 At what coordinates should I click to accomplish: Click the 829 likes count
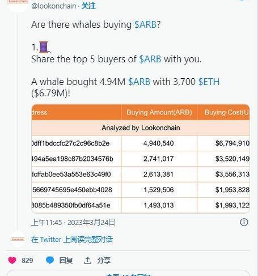click(27, 261)
